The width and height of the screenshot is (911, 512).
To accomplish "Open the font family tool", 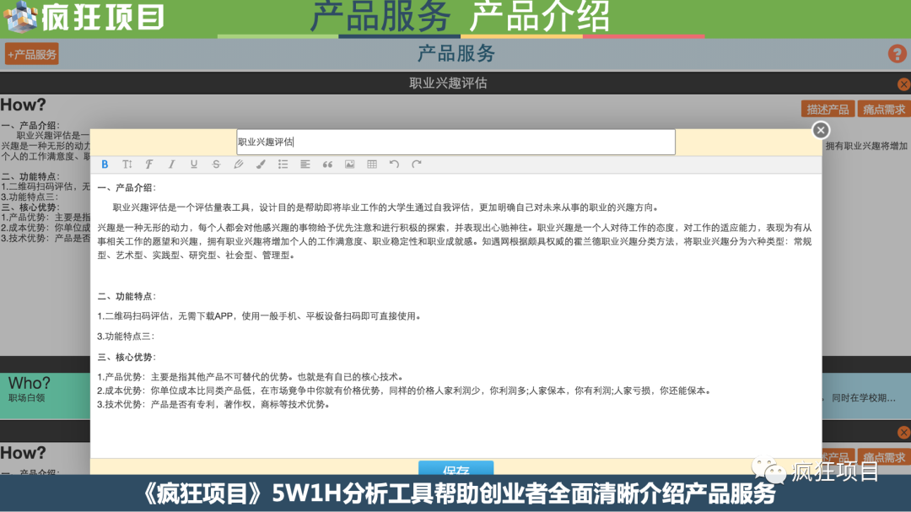I will (x=148, y=164).
